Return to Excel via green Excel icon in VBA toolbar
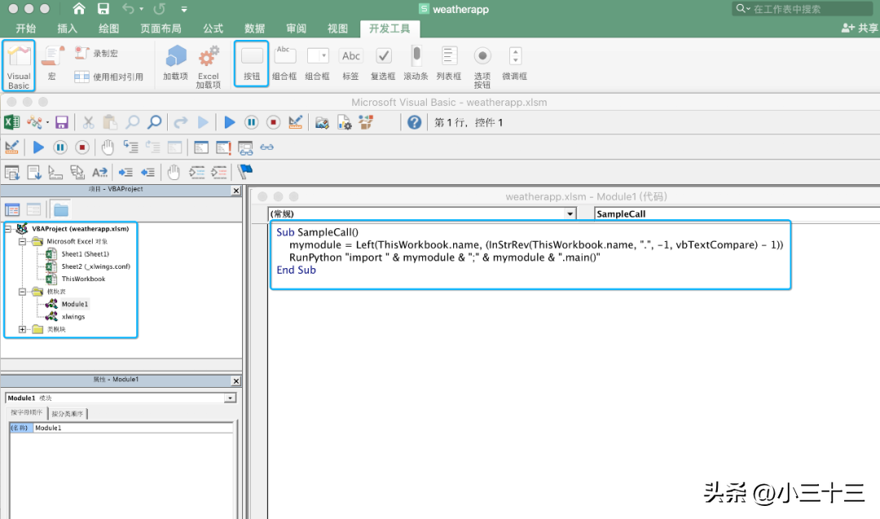The image size is (880, 519). [x=11, y=121]
